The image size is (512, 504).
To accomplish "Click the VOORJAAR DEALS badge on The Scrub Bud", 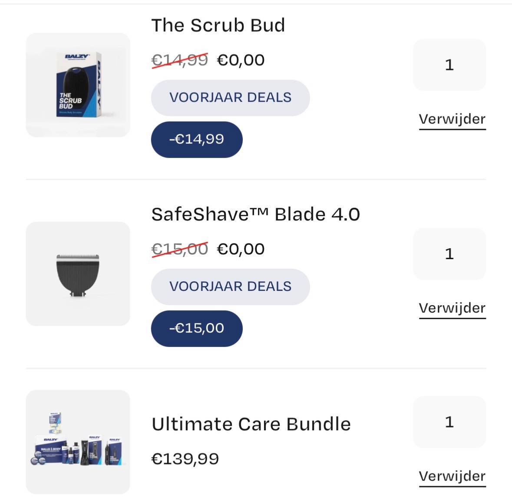I will click(x=230, y=98).
